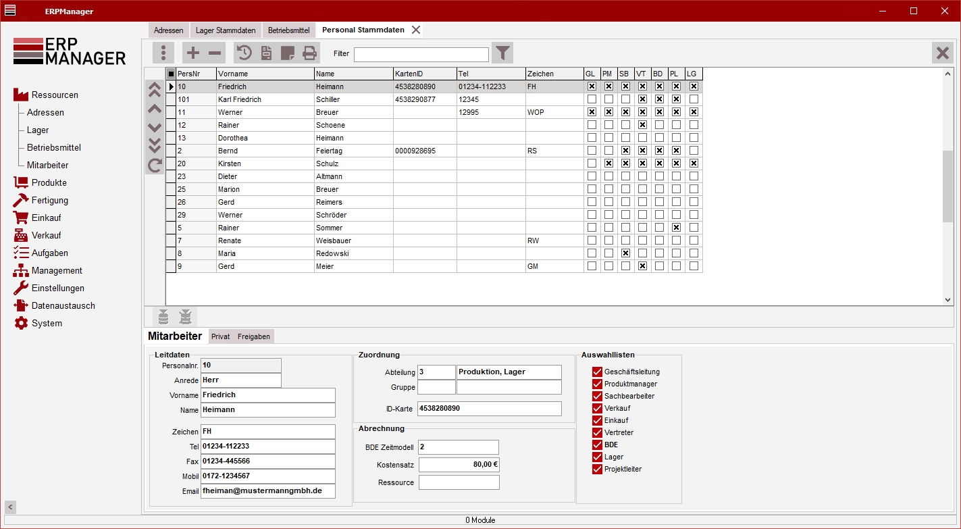Collapse the sidebar with the left chevron
The width and height of the screenshot is (961, 529).
11,507
